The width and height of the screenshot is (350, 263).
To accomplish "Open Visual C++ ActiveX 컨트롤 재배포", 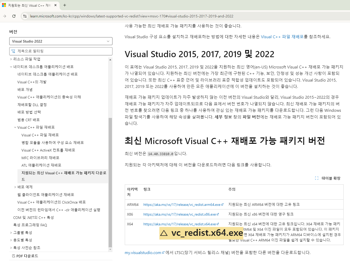I will pyautogui.click(x=48, y=150).
